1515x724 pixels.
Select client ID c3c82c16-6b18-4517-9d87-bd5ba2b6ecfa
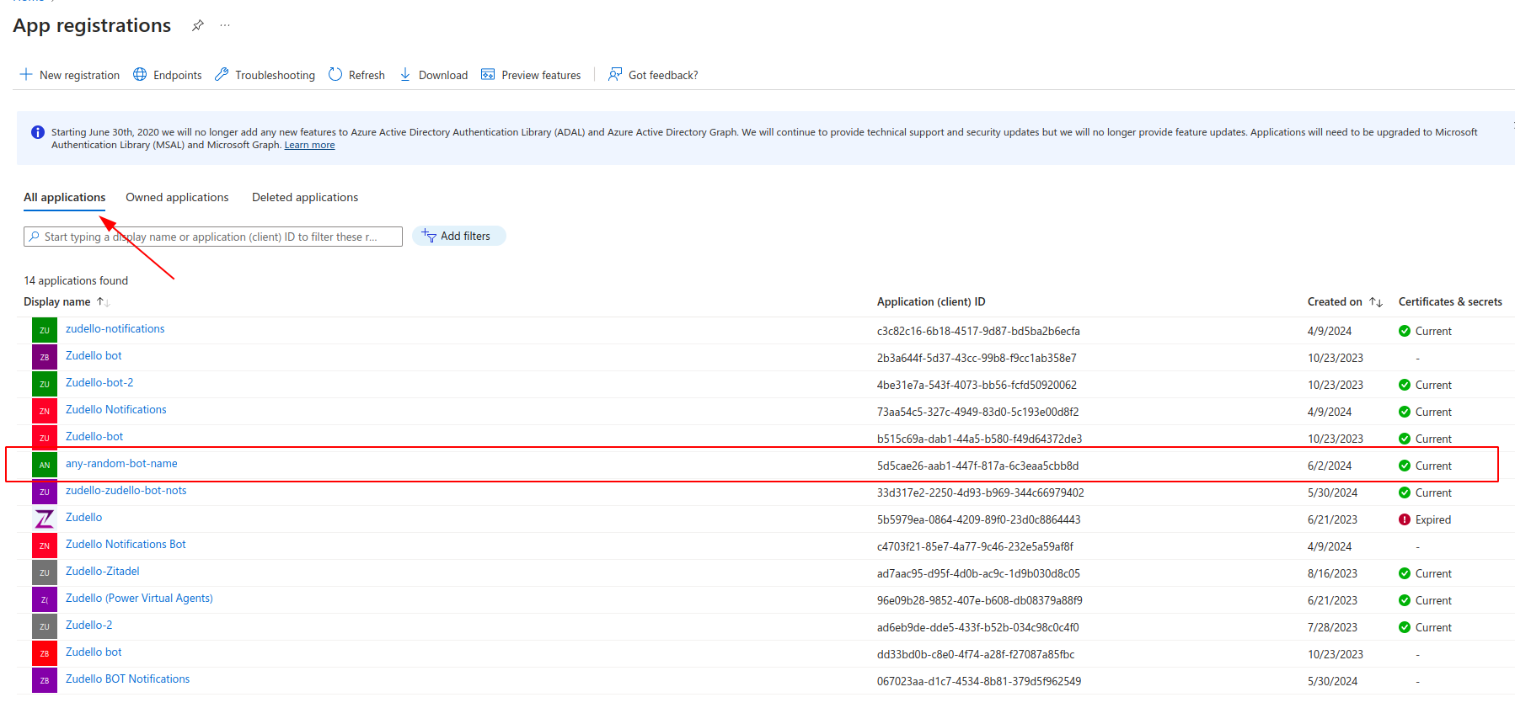coord(978,331)
